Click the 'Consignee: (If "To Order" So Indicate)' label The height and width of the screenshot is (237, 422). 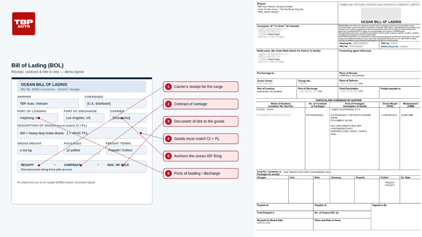(278, 26)
